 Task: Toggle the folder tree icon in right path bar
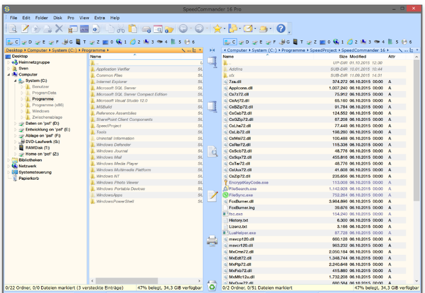(x=411, y=50)
